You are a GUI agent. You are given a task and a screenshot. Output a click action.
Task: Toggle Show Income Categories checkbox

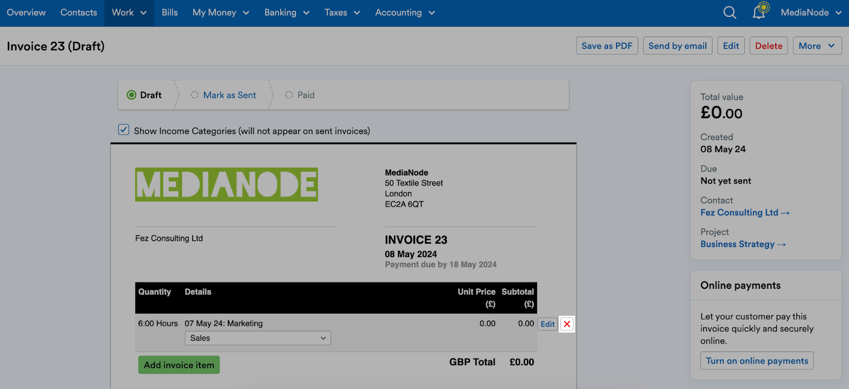(124, 130)
